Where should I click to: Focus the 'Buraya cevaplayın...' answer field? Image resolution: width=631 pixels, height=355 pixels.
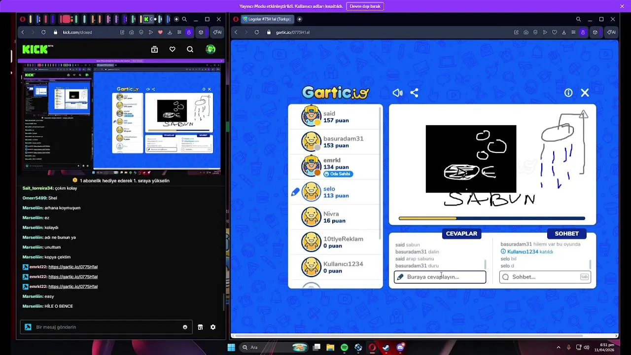440,277
